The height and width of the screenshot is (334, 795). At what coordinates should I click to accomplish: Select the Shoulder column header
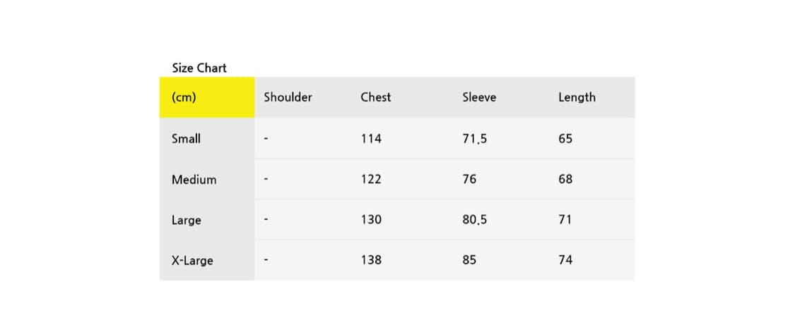[x=288, y=97]
